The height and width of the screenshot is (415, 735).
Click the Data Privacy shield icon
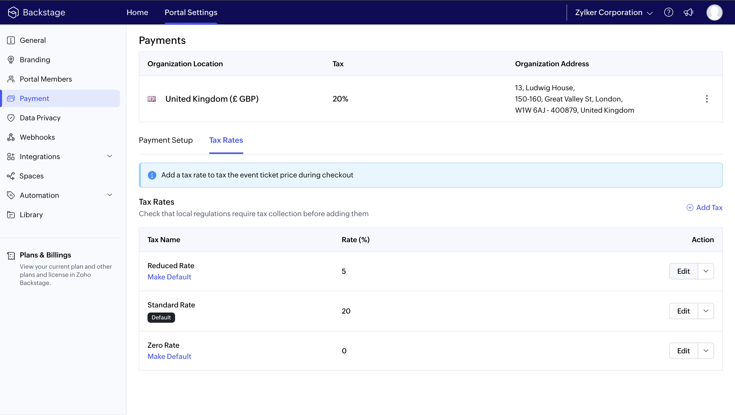tap(11, 118)
